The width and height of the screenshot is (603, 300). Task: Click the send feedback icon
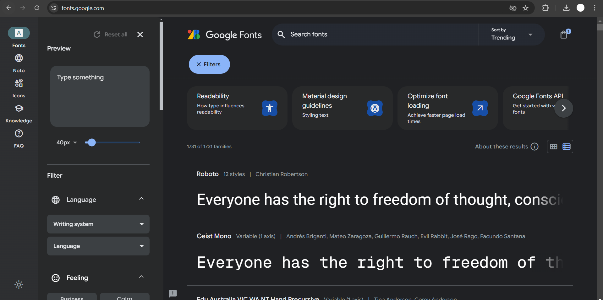click(x=173, y=293)
